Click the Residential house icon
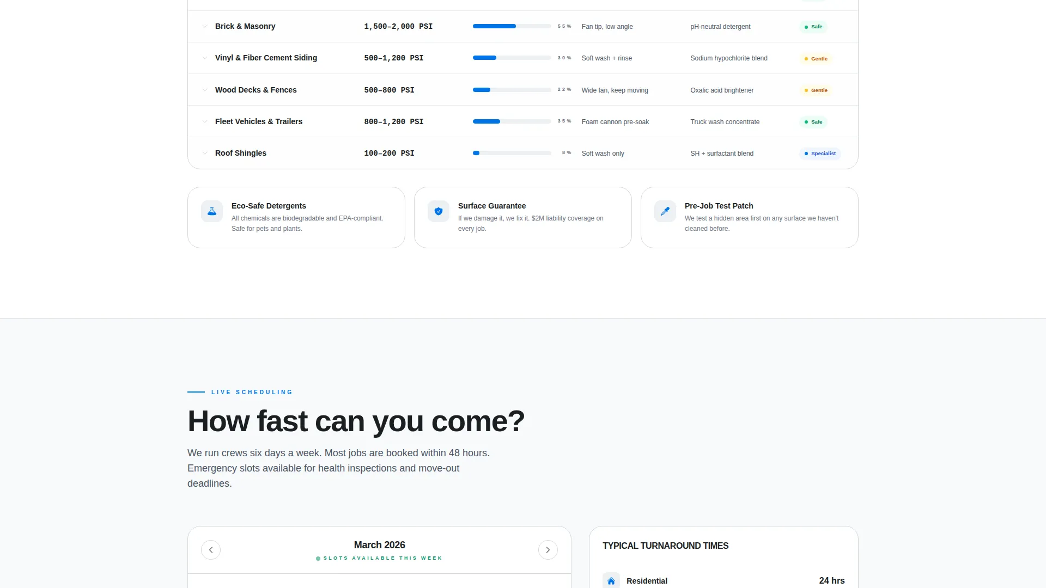 click(611, 581)
